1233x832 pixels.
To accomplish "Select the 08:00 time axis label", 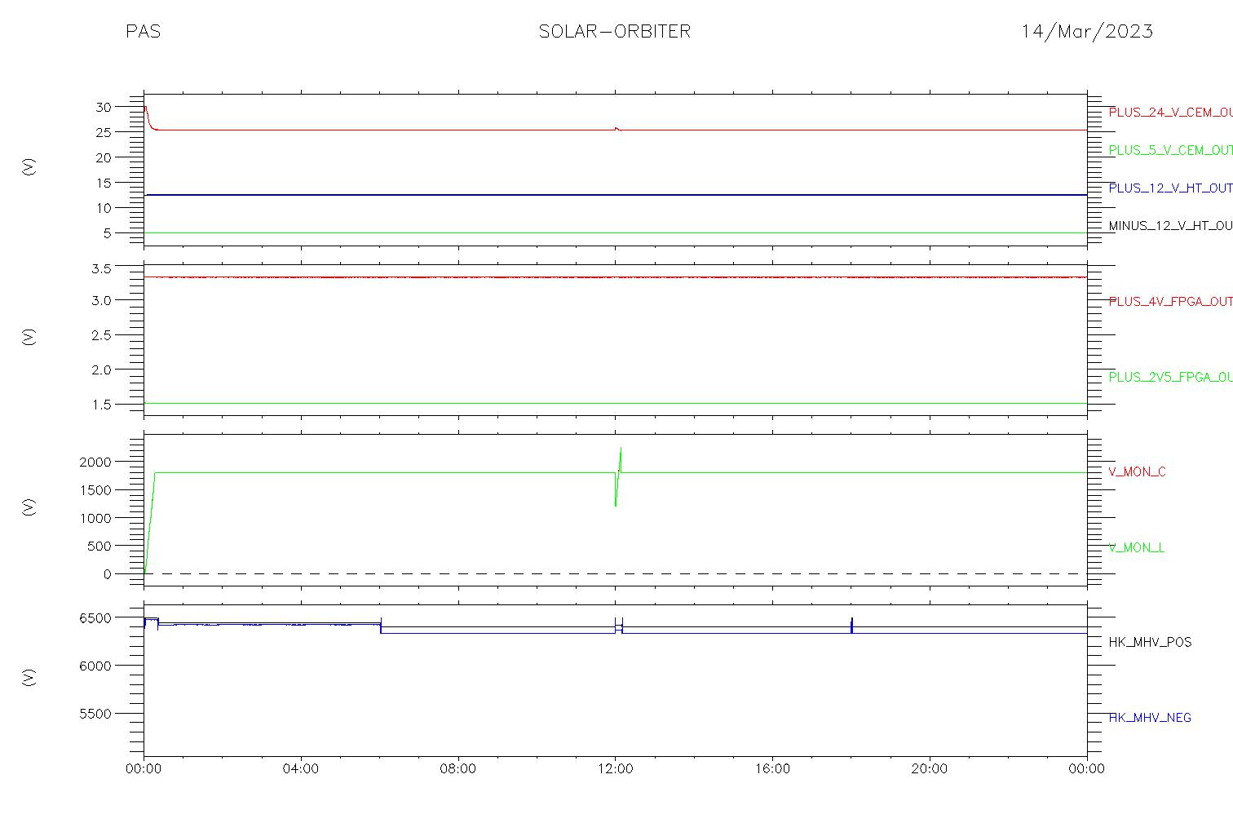I will tap(457, 768).
